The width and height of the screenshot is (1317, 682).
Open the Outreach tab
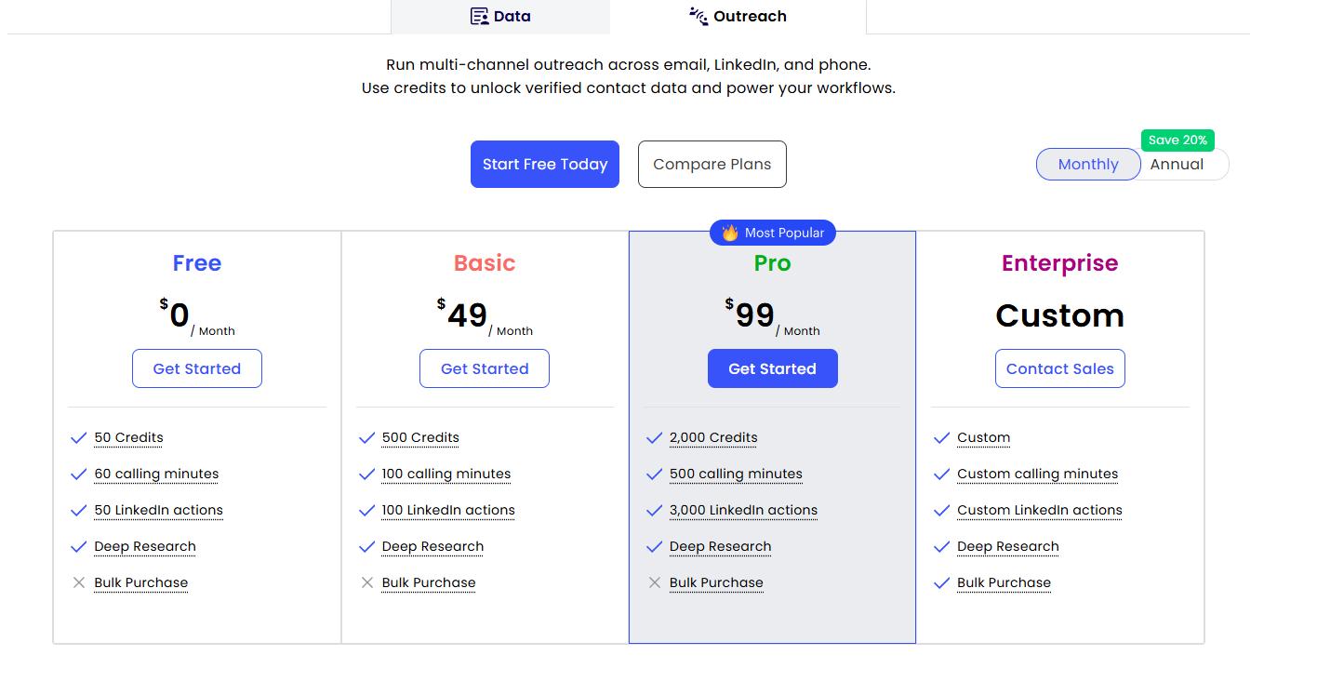(738, 16)
